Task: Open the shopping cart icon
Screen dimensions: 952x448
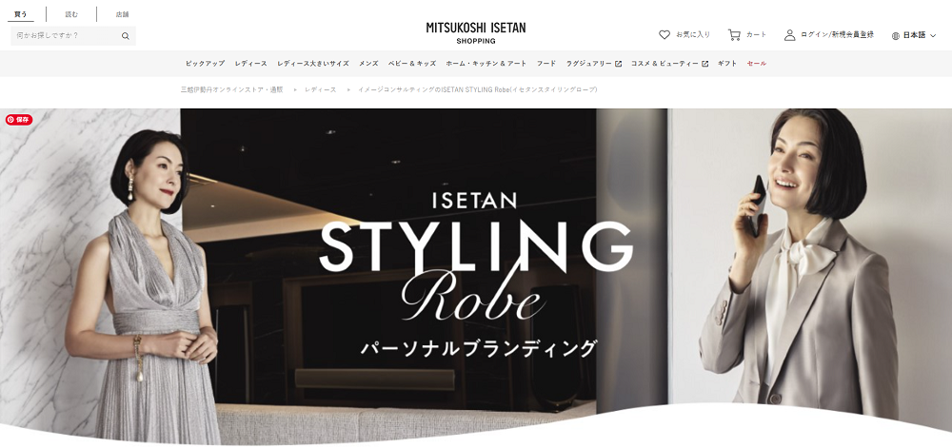Action: click(734, 34)
